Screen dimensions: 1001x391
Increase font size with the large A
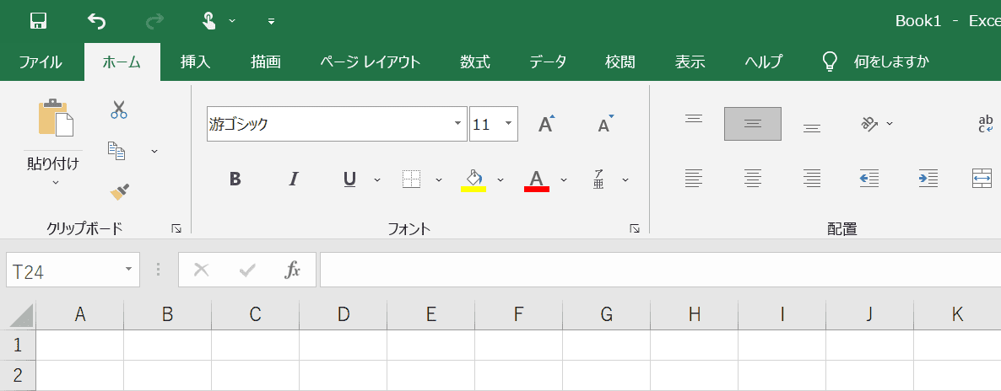[x=546, y=123]
